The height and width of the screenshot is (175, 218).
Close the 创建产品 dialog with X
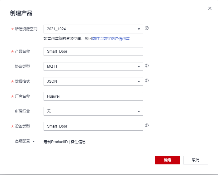pyautogui.click(x=210, y=8)
